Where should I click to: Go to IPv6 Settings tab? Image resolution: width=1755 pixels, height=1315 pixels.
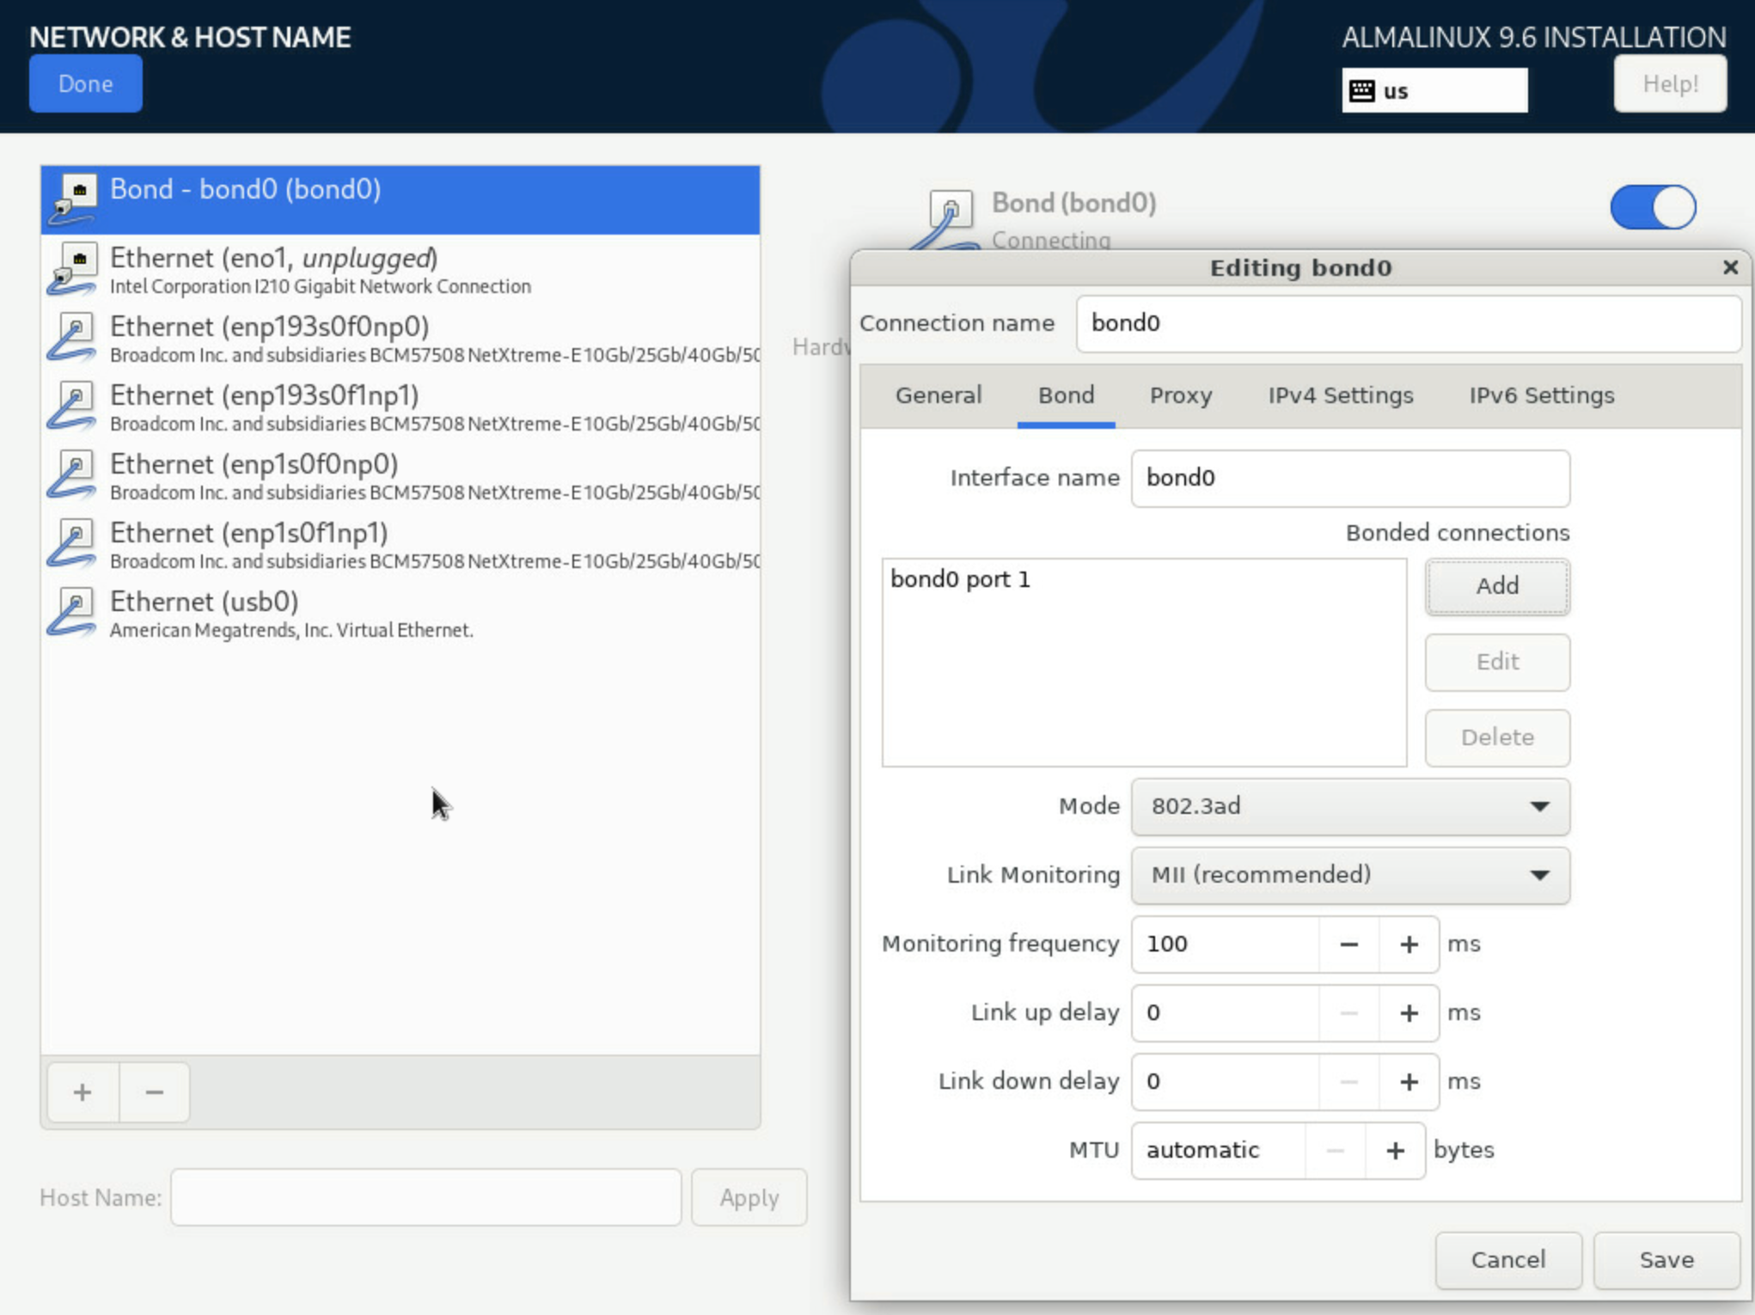pyautogui.click(x=1542, y=395)
